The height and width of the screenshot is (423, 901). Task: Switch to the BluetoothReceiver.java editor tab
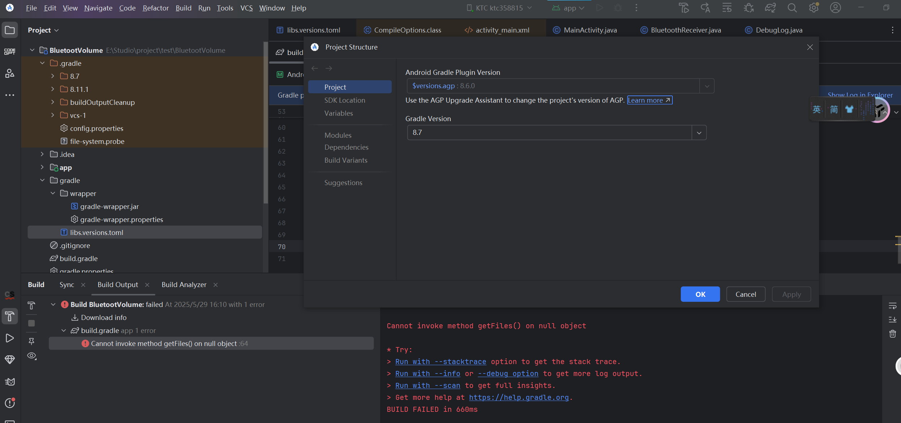click(681, 30)
